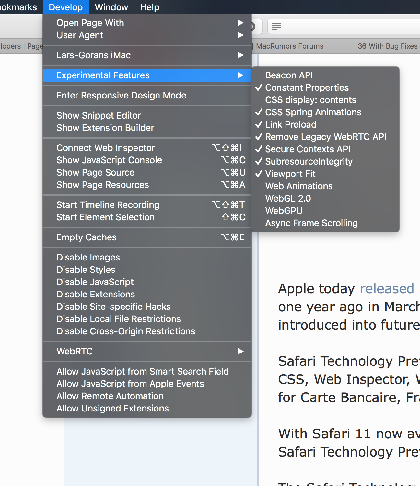Choose Disable Extensions
The image size is (420, 486).
coord(147,294)
